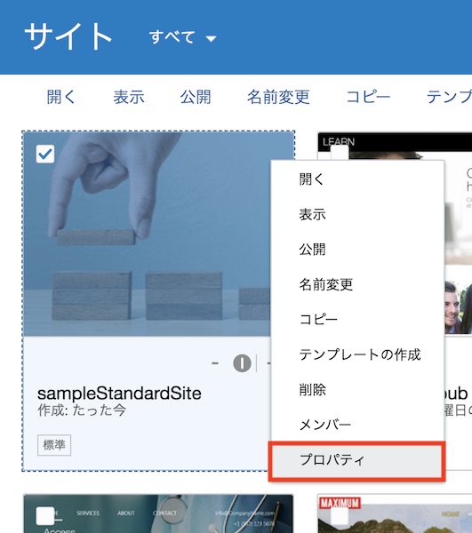The height and width of the screenshot is (533, 472).
Task: Click 公開 in the top action bar
Action: click(196, 97)
